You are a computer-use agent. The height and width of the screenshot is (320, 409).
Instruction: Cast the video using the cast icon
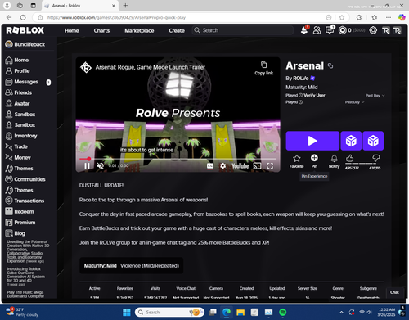coord(257,166)
